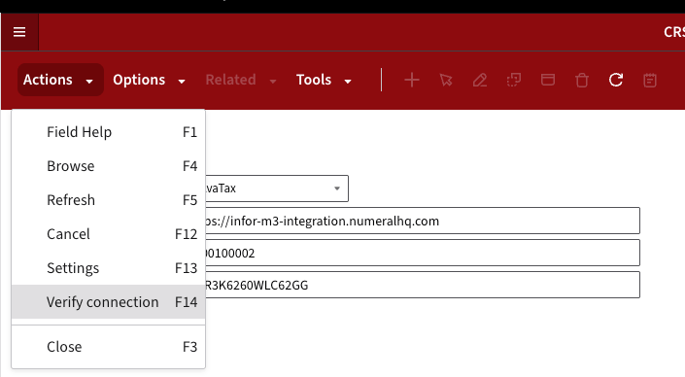685x377 pixels.
Task: Run Verify connection F14
Action: coord(109,302)
